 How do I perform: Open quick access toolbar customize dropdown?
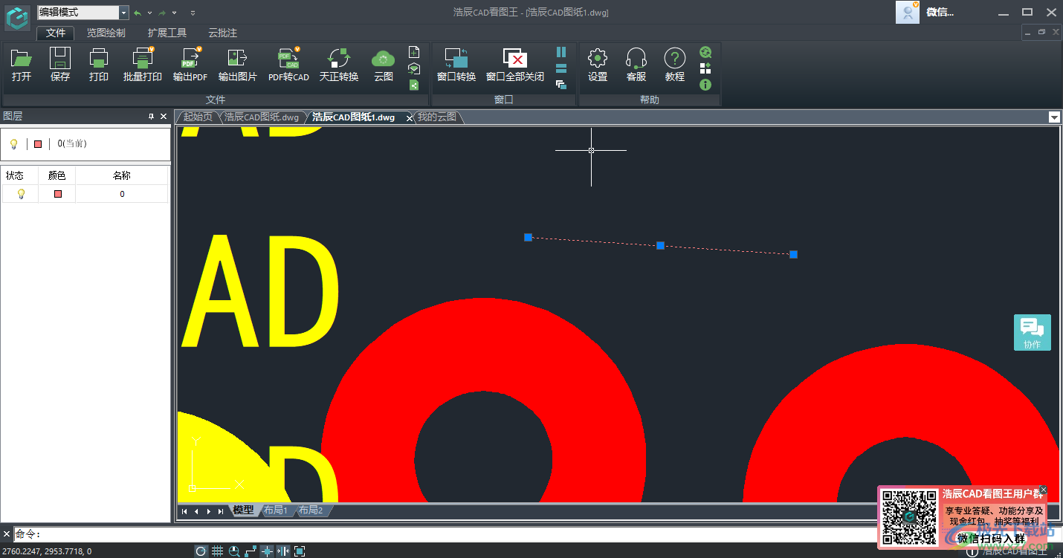click(193, 13)
